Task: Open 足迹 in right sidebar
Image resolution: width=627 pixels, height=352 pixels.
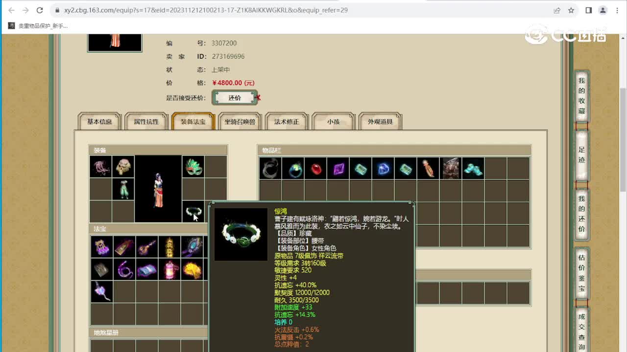Action: click(x=581, y=155)
